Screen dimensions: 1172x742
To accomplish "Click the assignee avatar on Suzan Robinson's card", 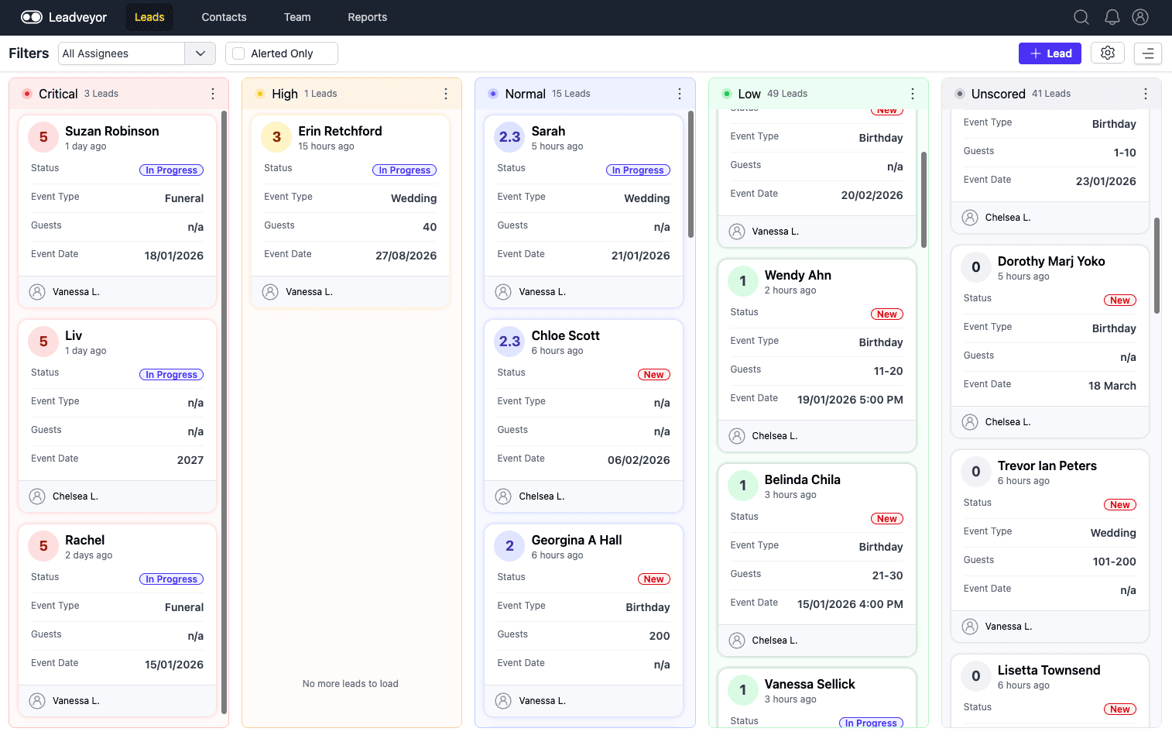I will 37,291.
